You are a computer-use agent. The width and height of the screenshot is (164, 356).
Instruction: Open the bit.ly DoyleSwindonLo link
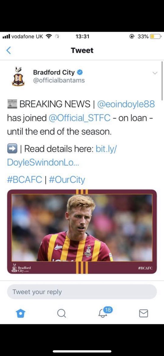pos(62,155)
